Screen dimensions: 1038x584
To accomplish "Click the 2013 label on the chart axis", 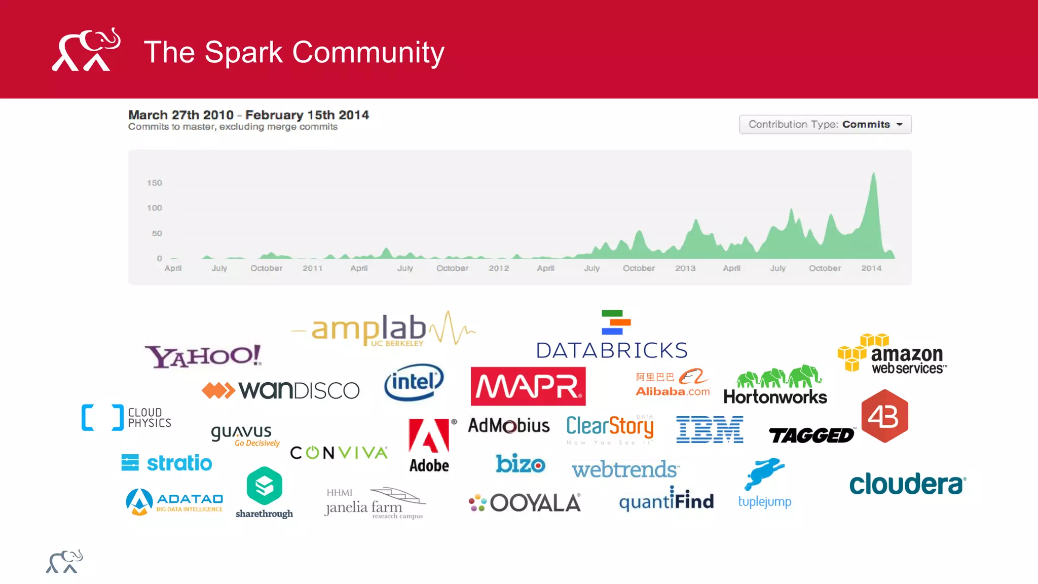I will [685, 268].
